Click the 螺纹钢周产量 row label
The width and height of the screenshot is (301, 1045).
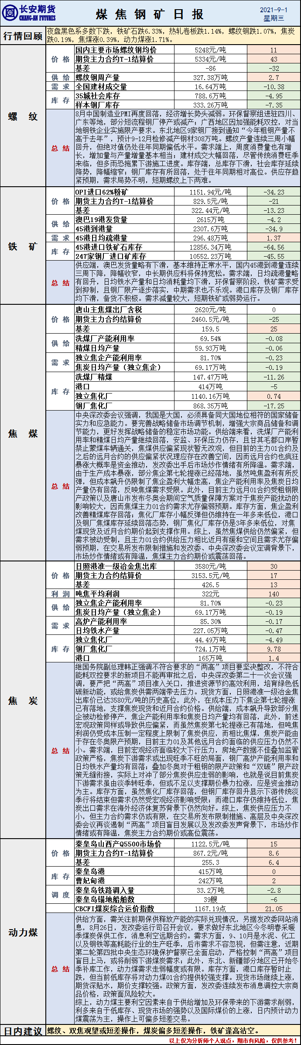(97, 77)
